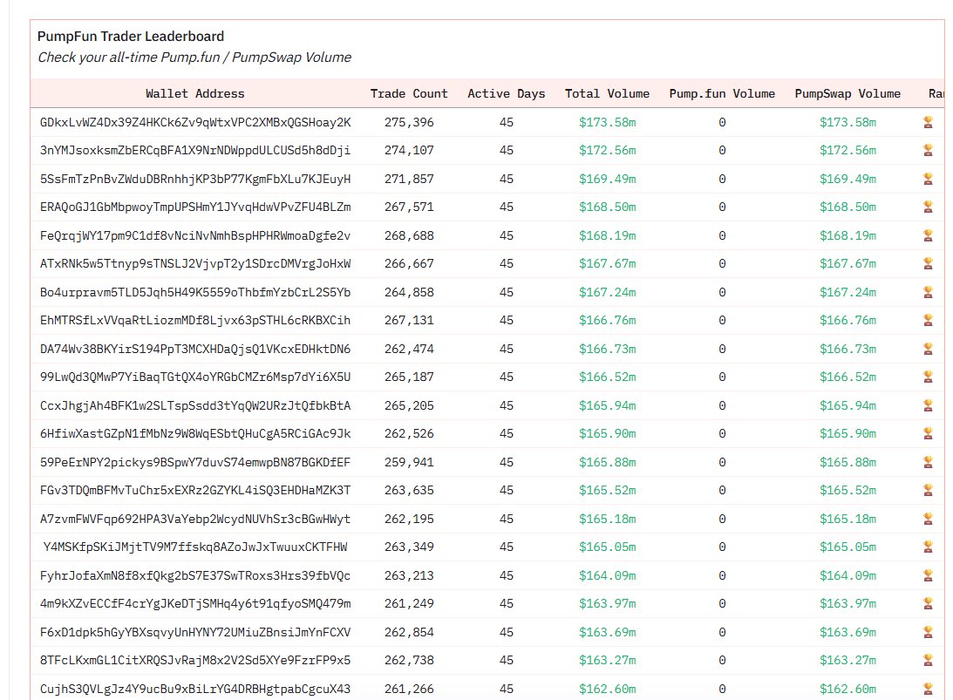The height and width of the screenshot is (700, 953).
Task: Select wallet address DA74Wv38BKYirS194PpT3MCXHDaQjsQ1VKcxEDHktDN6
Action: tap(195, 349)
